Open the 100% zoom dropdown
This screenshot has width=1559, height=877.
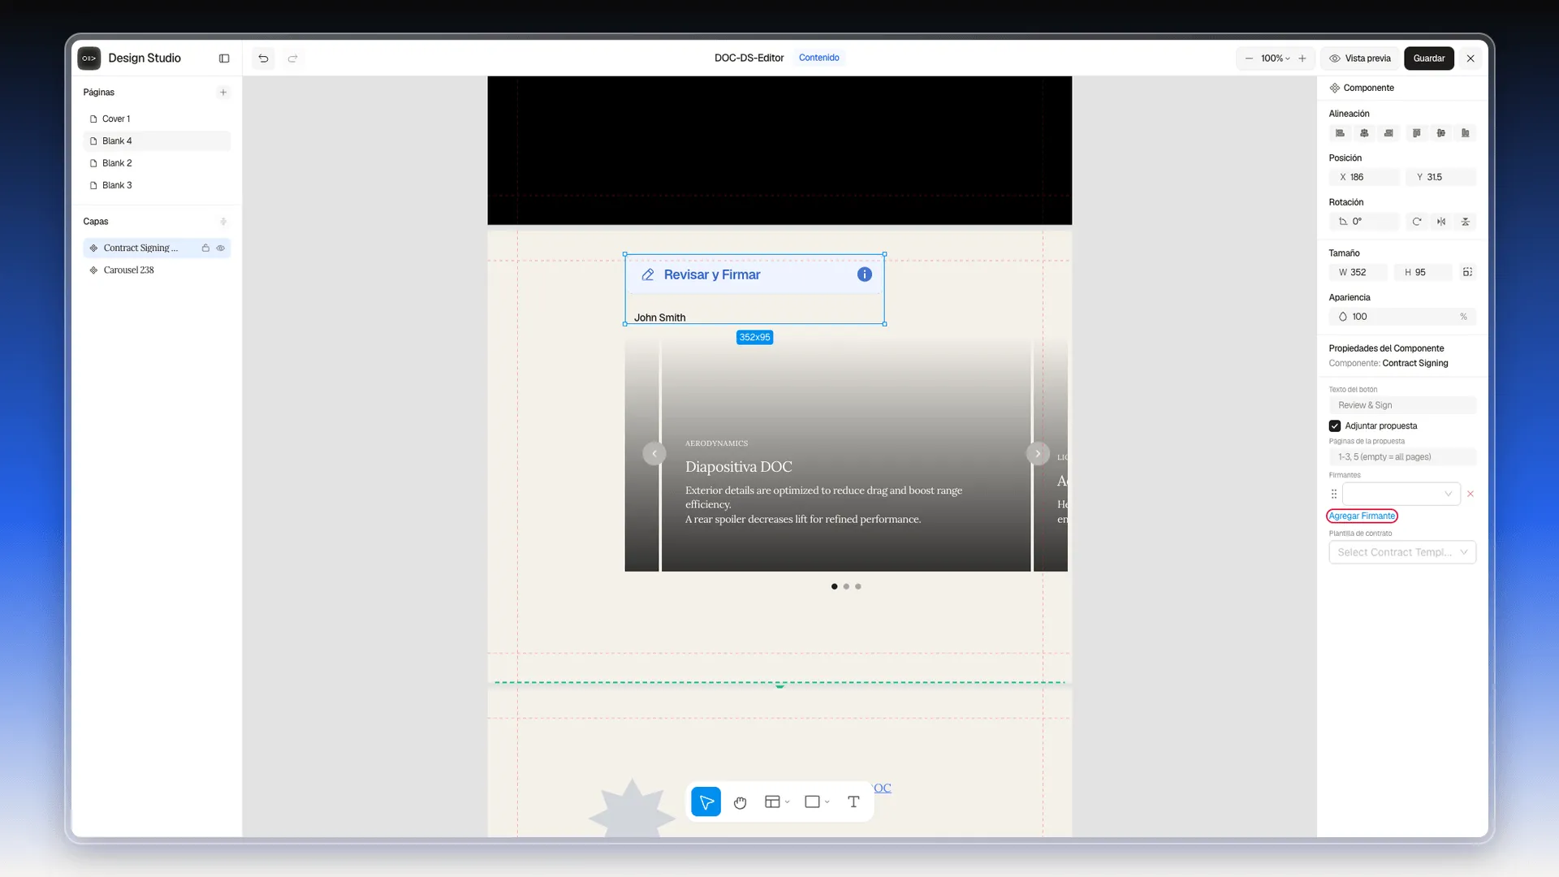[1276, 58]
